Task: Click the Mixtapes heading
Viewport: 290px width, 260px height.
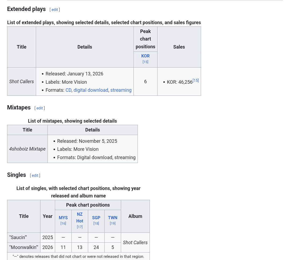Action: pos(19,108)
